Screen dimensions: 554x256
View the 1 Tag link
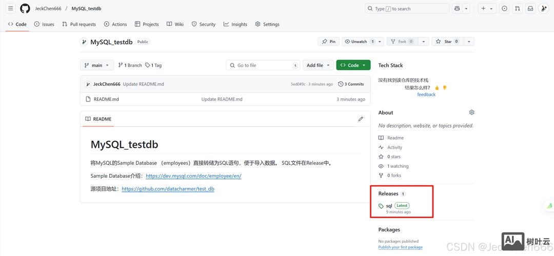click(x=153, y=65)
